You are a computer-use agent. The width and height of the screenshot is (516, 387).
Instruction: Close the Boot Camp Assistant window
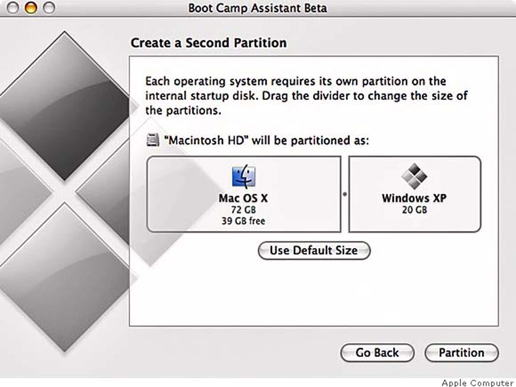click(x=13, y=8)
